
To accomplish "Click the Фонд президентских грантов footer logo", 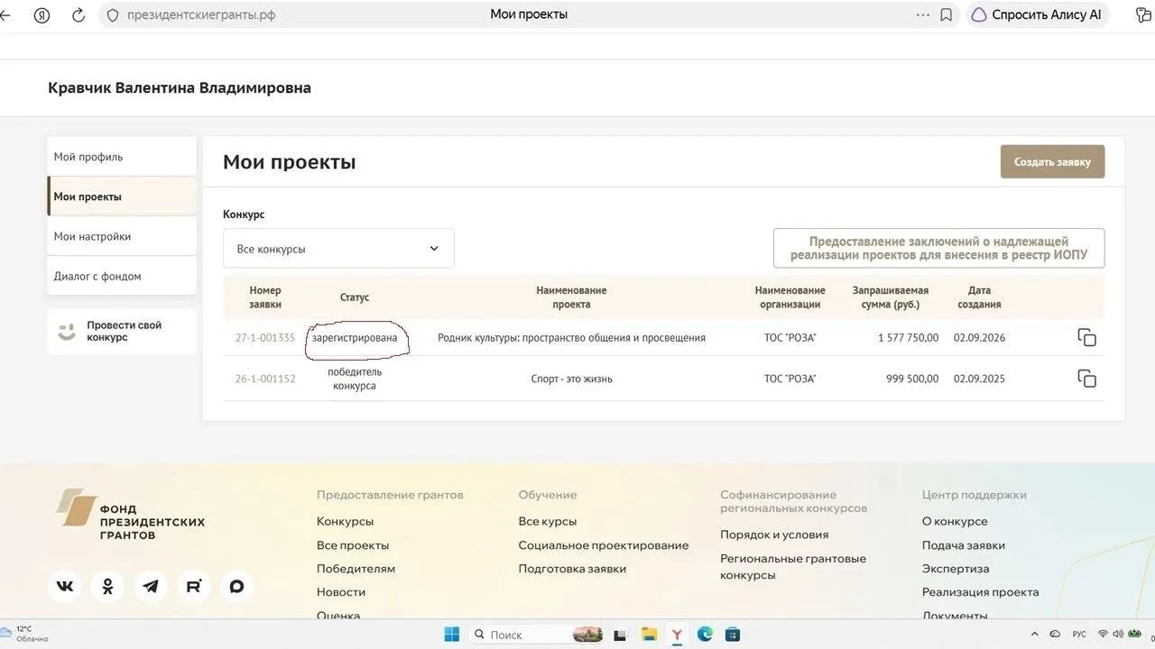I will click(x=130, y=515).
